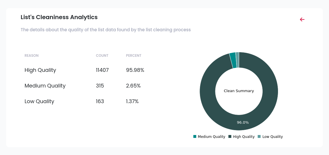Select the High Quality table row name

point(40,70)
